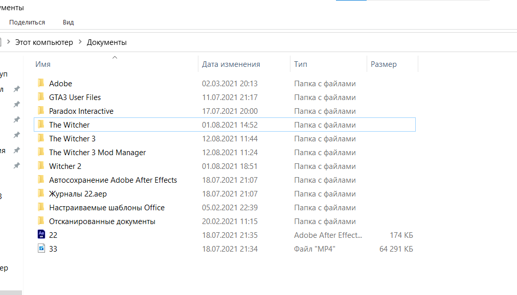Click the date 11.07.2021 21:17
The image size is (517, 295).
(x=230, y=97)
